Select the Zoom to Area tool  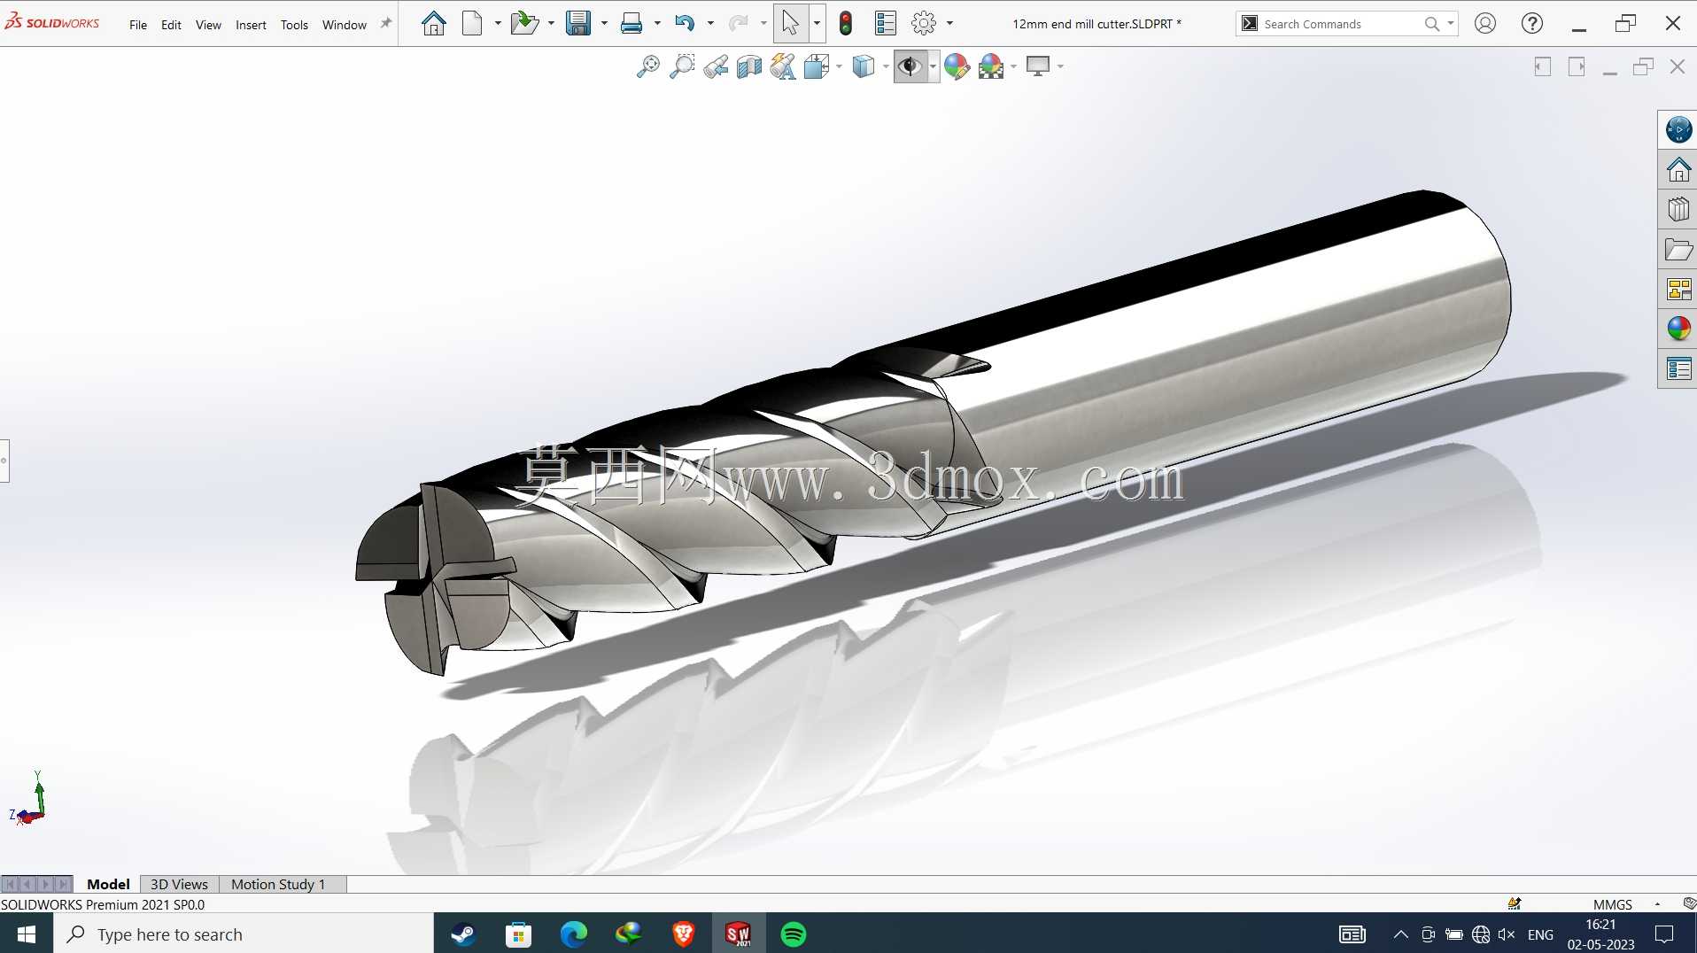pyautogui.click(x=682, y=66)
